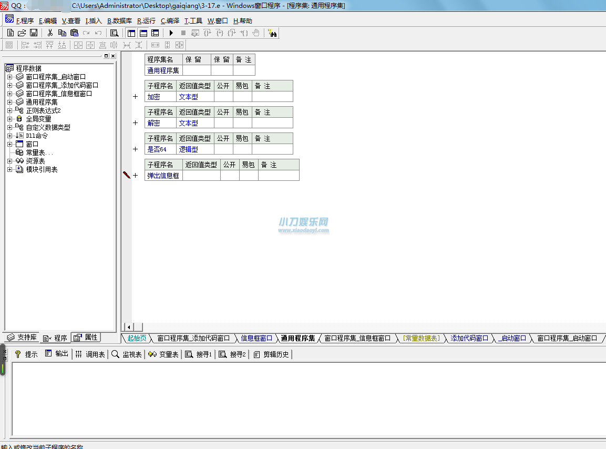Save the program with the floppy disk icon

coord(34,33)
